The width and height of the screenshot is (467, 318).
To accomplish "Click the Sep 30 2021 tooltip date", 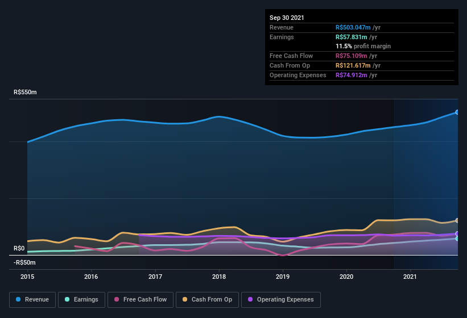I will tap(287, 18).
